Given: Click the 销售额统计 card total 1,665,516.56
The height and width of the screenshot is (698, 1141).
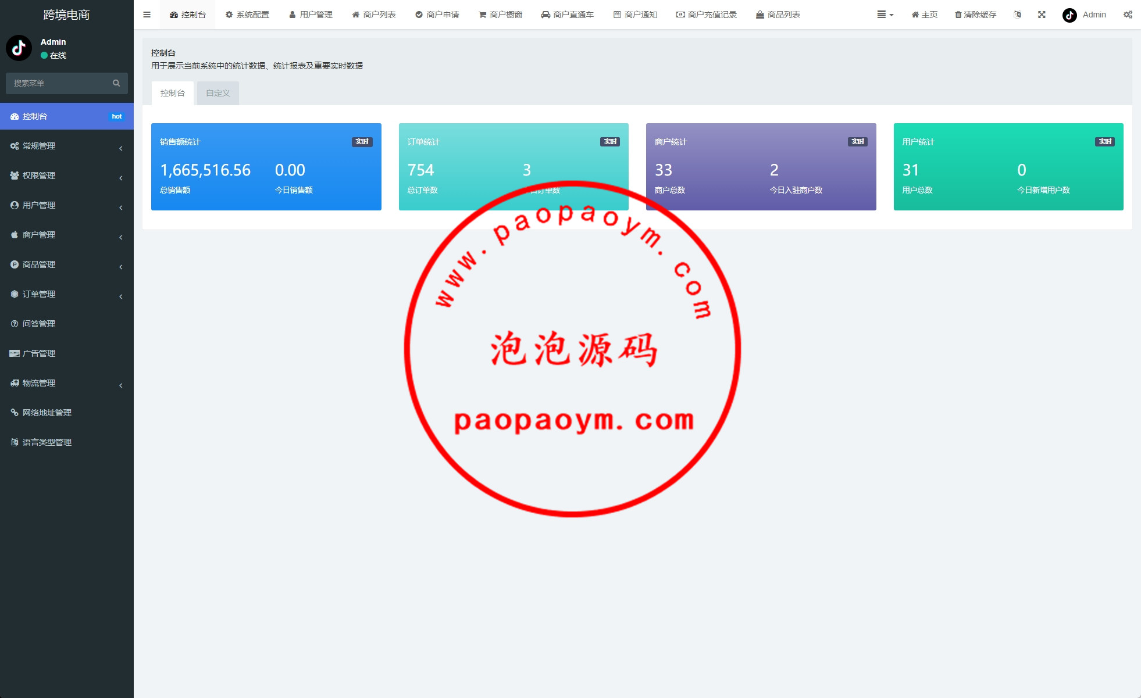Looking at the screenshot, I should click(205, 170).
